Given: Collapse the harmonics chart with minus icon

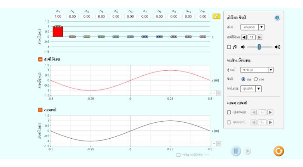Looking at the screenshot, I should (40, 59).
